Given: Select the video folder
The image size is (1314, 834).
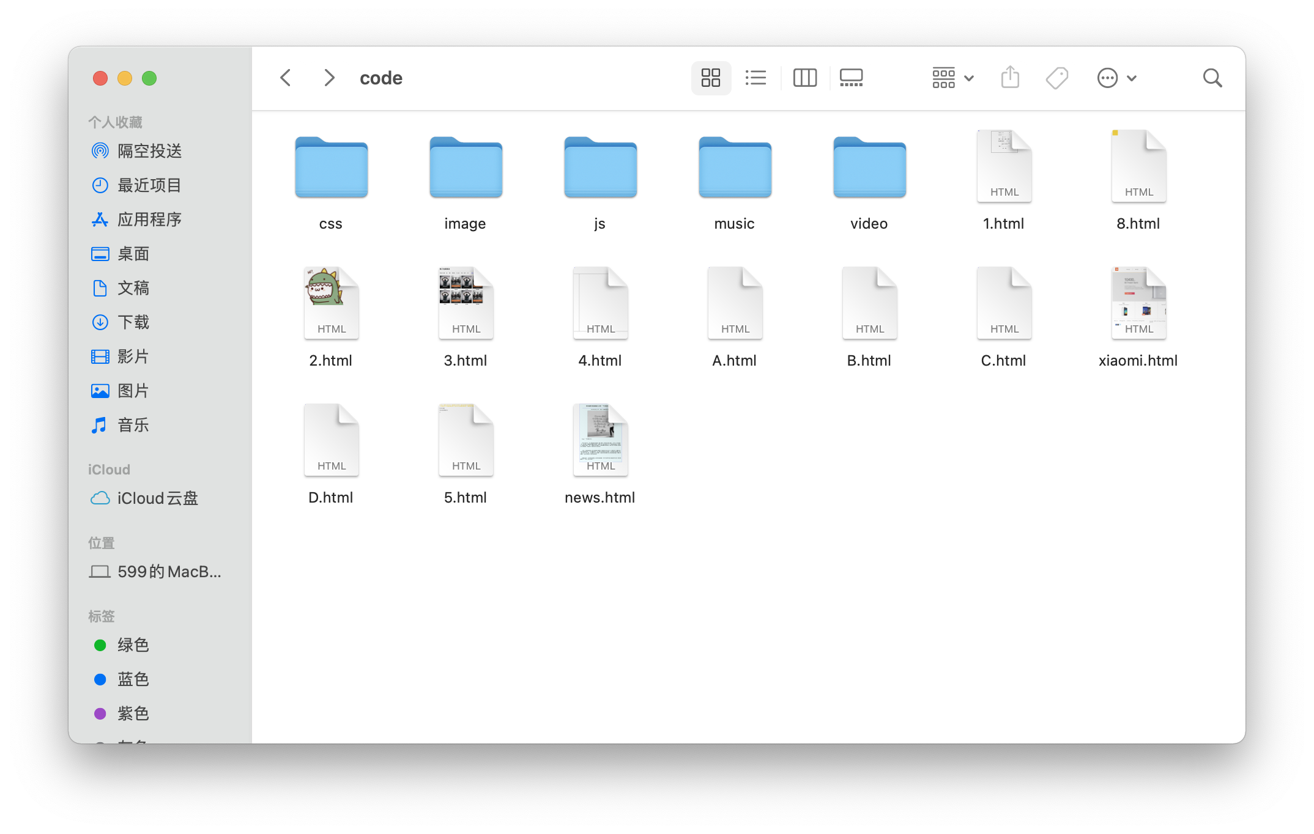Looking at the screenshot, I should coord(869,167).
